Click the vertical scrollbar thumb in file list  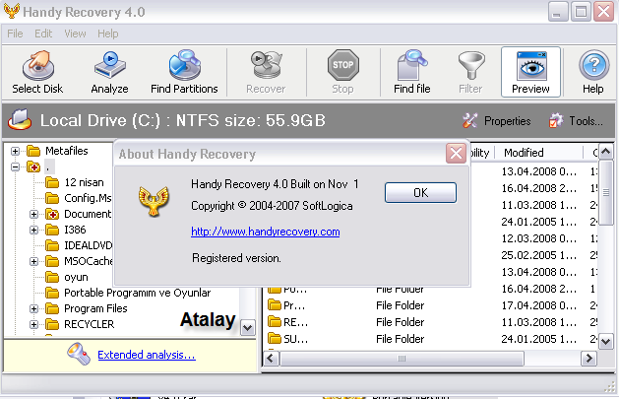(x=606, y=193)
